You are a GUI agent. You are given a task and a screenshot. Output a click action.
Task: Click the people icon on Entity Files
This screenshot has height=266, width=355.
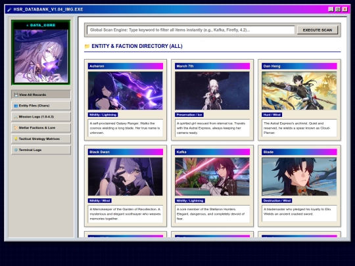tap(16, 106)
